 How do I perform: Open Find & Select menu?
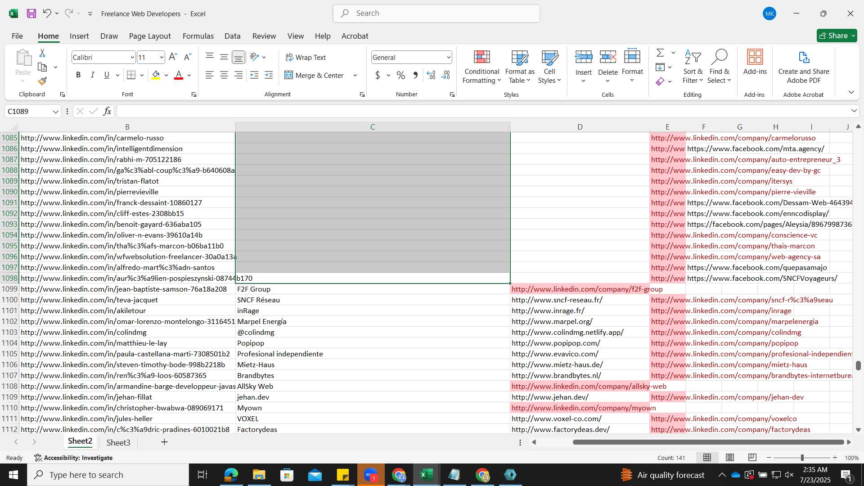[719, 67]
